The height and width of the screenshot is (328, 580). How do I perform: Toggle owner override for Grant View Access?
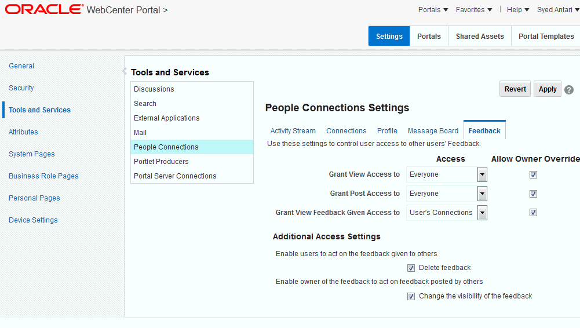pyautogui.click(x=533, y=174)
